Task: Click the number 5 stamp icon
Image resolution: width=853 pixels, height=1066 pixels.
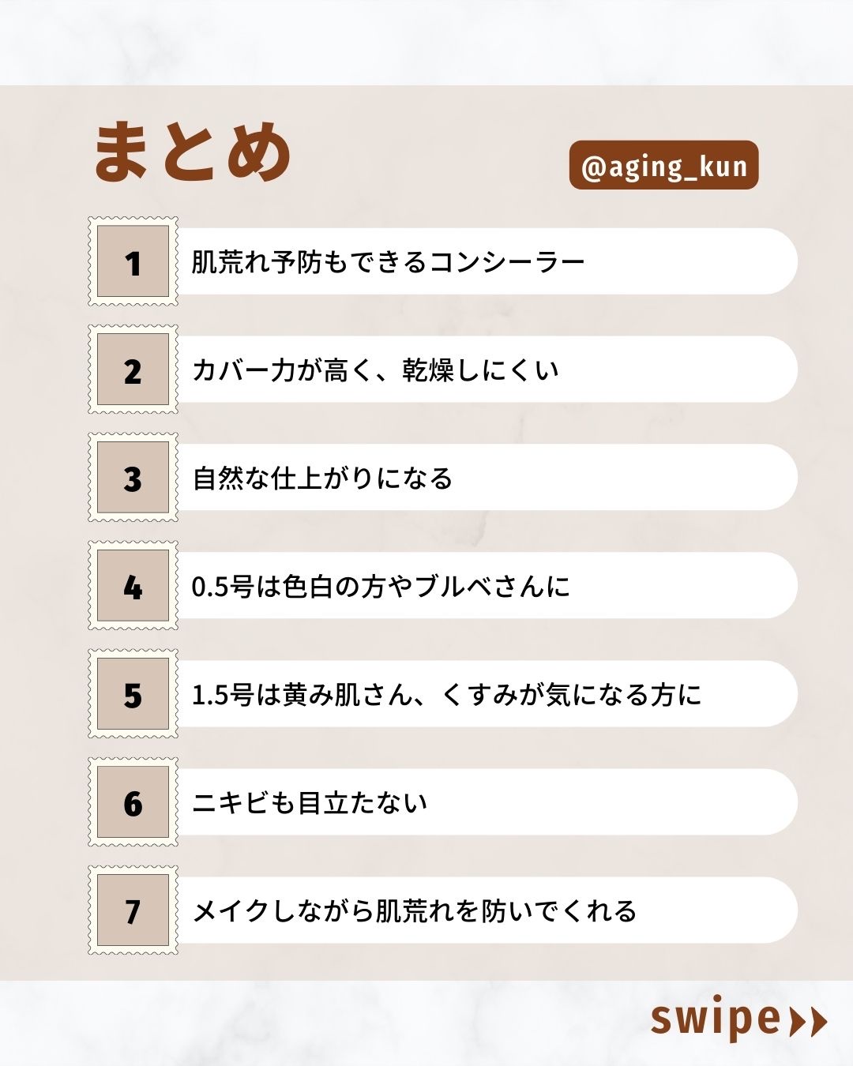Action: point(133,694)
